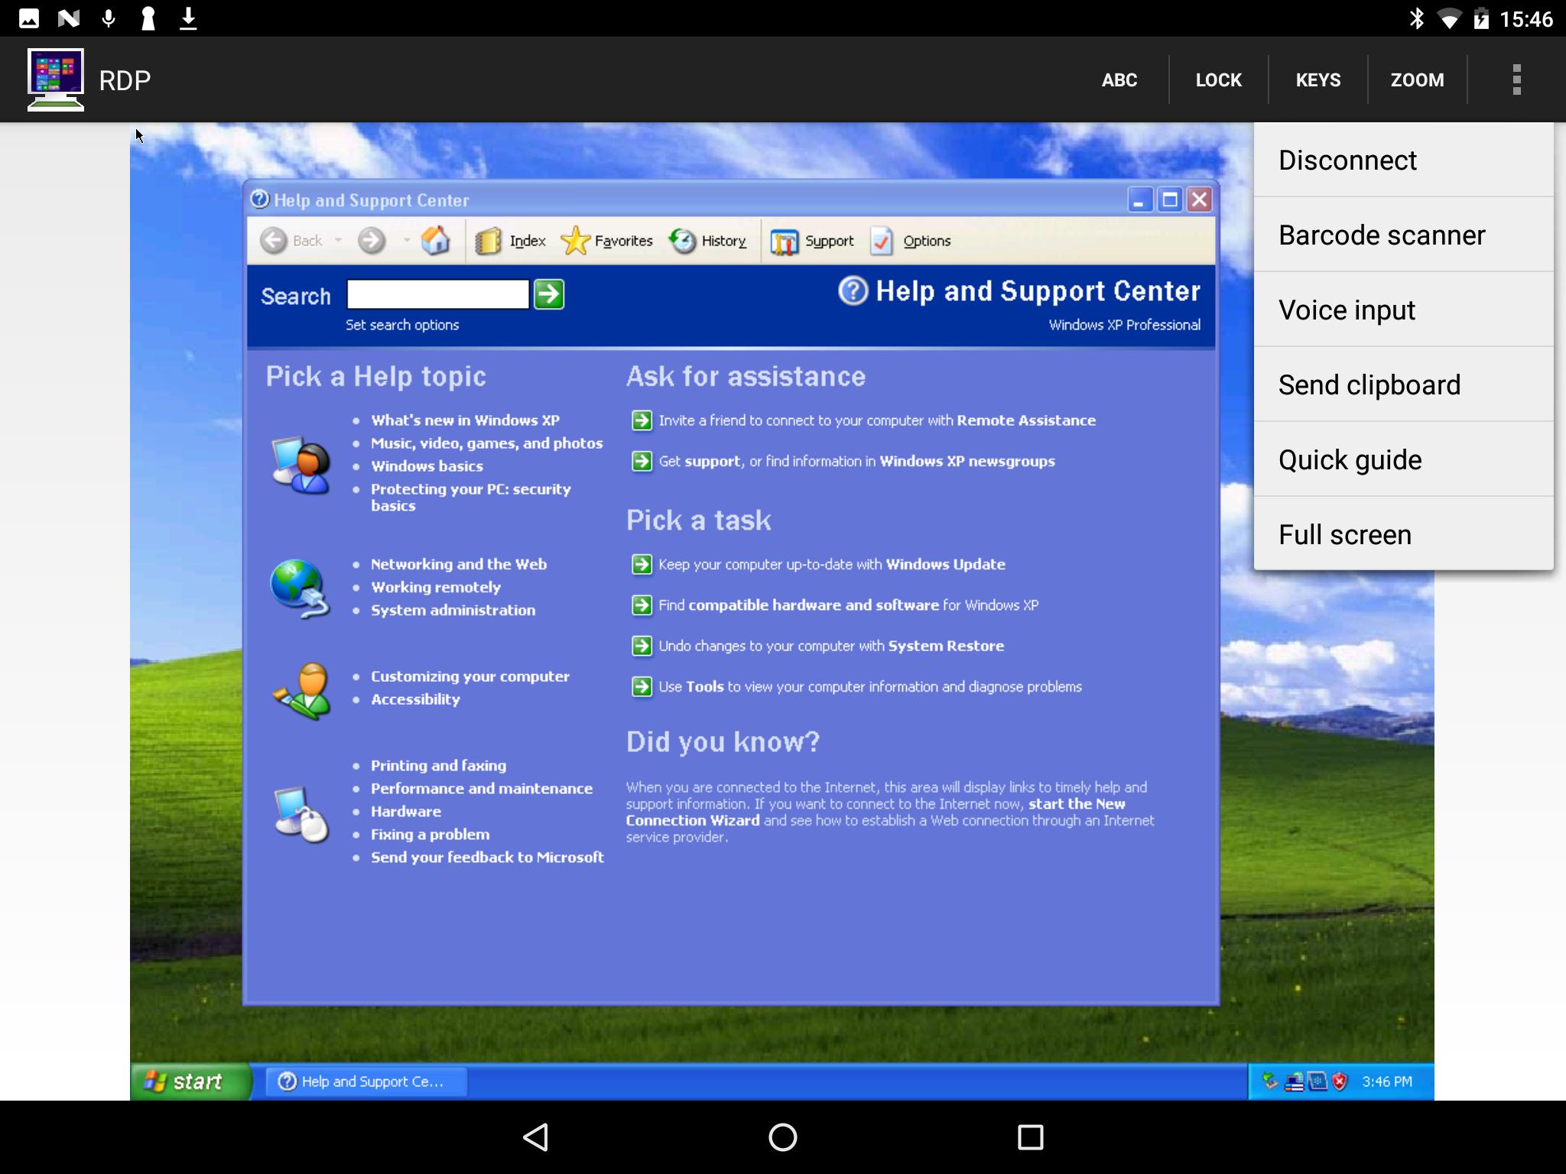
Task: Tap the RDP app icon
Action: [55, 79]
